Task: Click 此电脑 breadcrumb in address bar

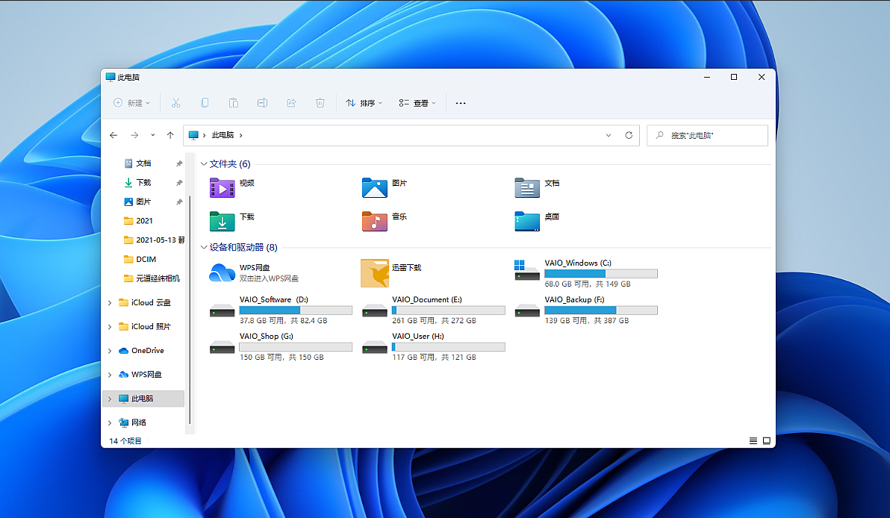Action: (222, 135)
